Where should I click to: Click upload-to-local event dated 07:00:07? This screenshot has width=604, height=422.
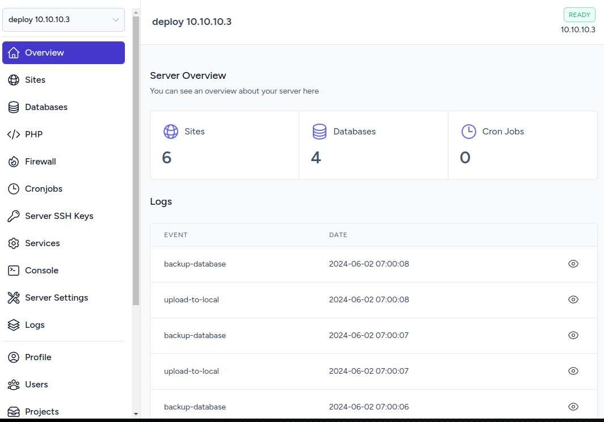[x=191, y=371]
